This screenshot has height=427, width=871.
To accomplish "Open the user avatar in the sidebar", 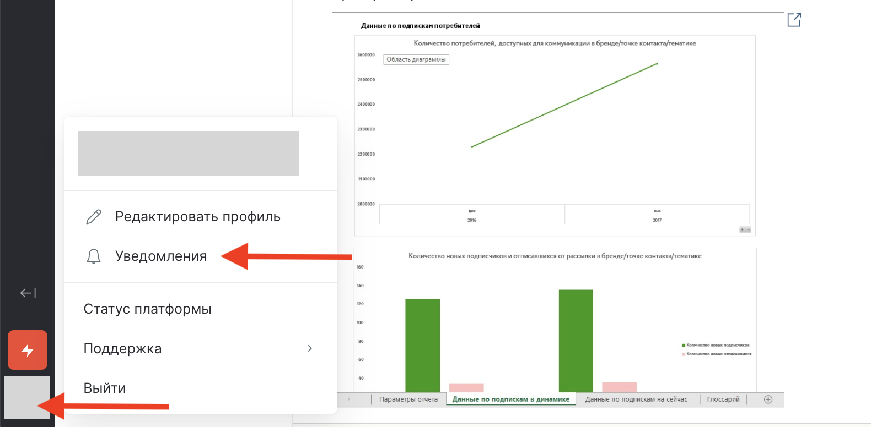I will tap(27, 397).
